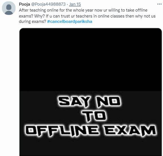This screenshot has width=163, height=156.
Task: Click the words during exams? in tweet
Action: click(x=32, y=21)
